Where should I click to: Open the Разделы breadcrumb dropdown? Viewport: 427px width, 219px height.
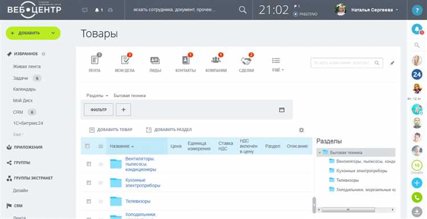click(x=97, y=96)
